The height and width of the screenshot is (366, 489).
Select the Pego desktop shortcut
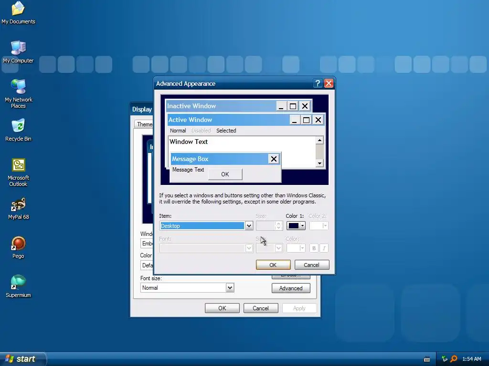(x=18, y=247)
